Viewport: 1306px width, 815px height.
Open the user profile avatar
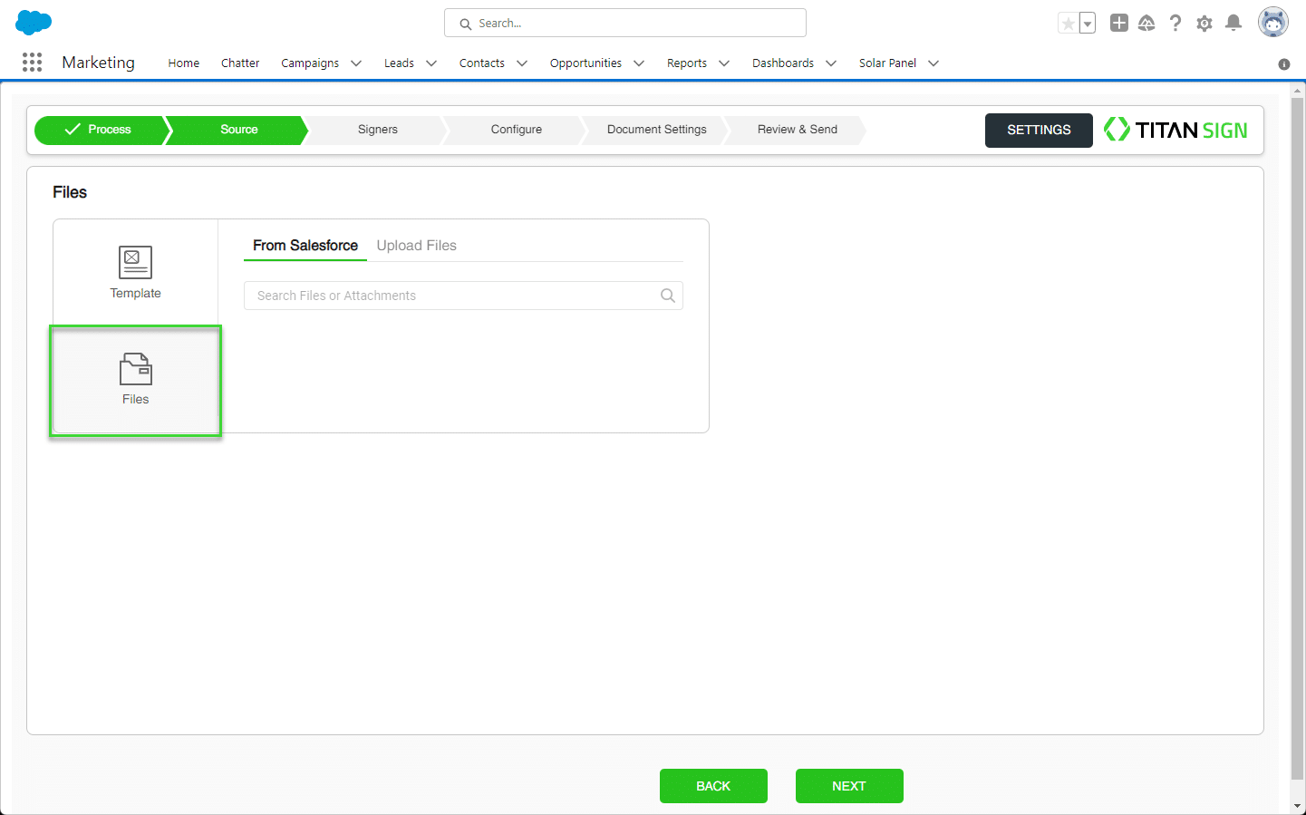1273,23
